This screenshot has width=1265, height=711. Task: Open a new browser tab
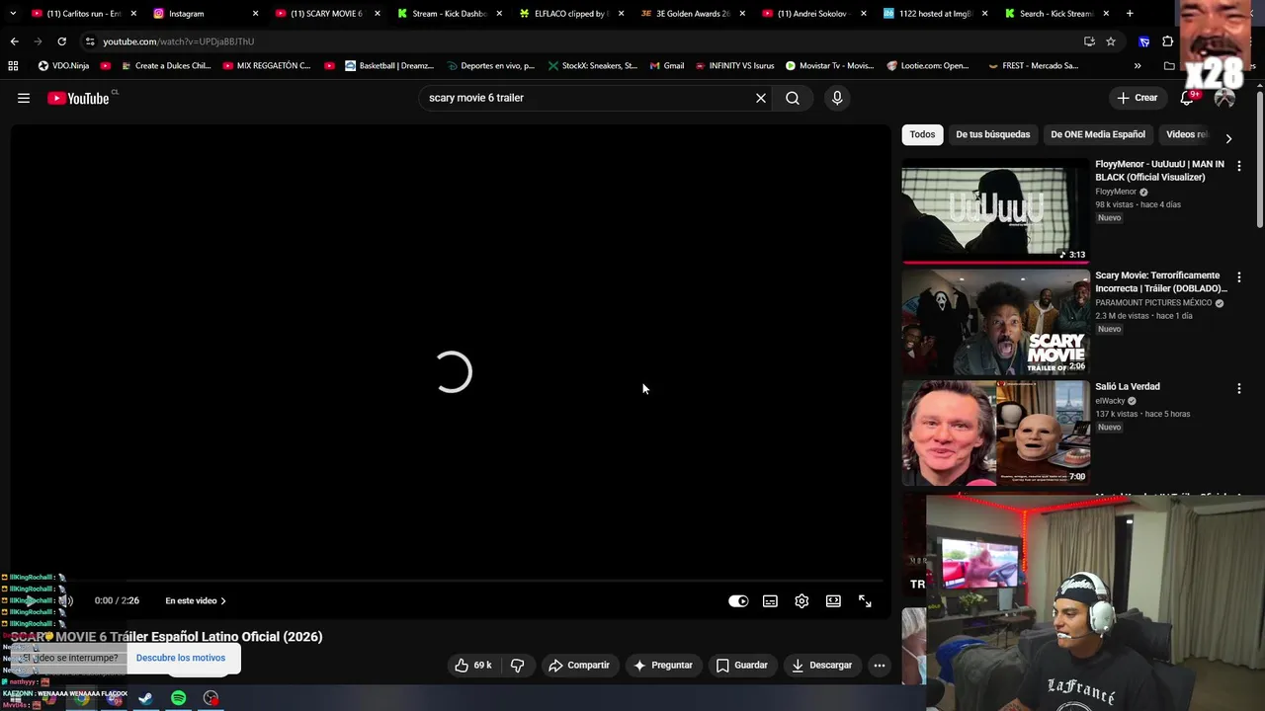pyautogui.click(x=1130, y=14)
